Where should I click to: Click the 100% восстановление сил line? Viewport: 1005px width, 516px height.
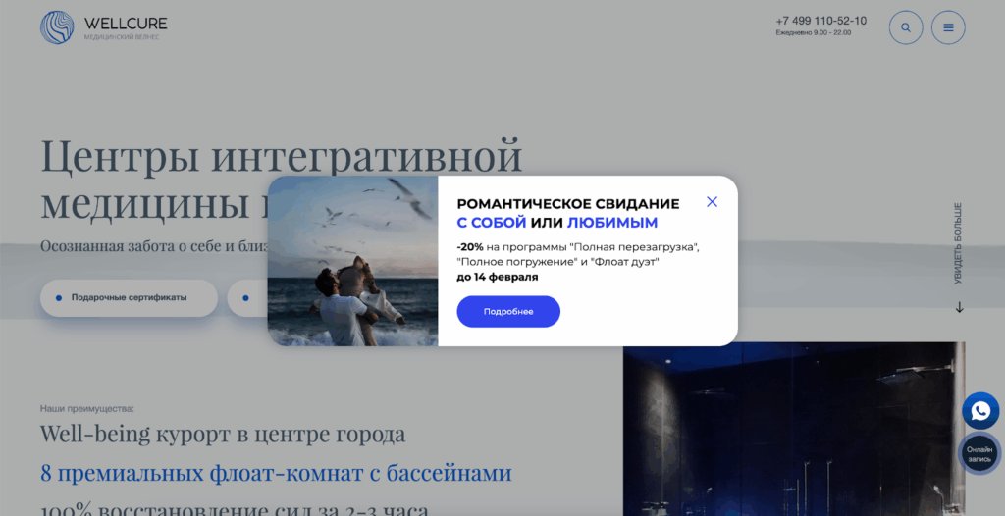pyautogui.click(x=235, y=509)
